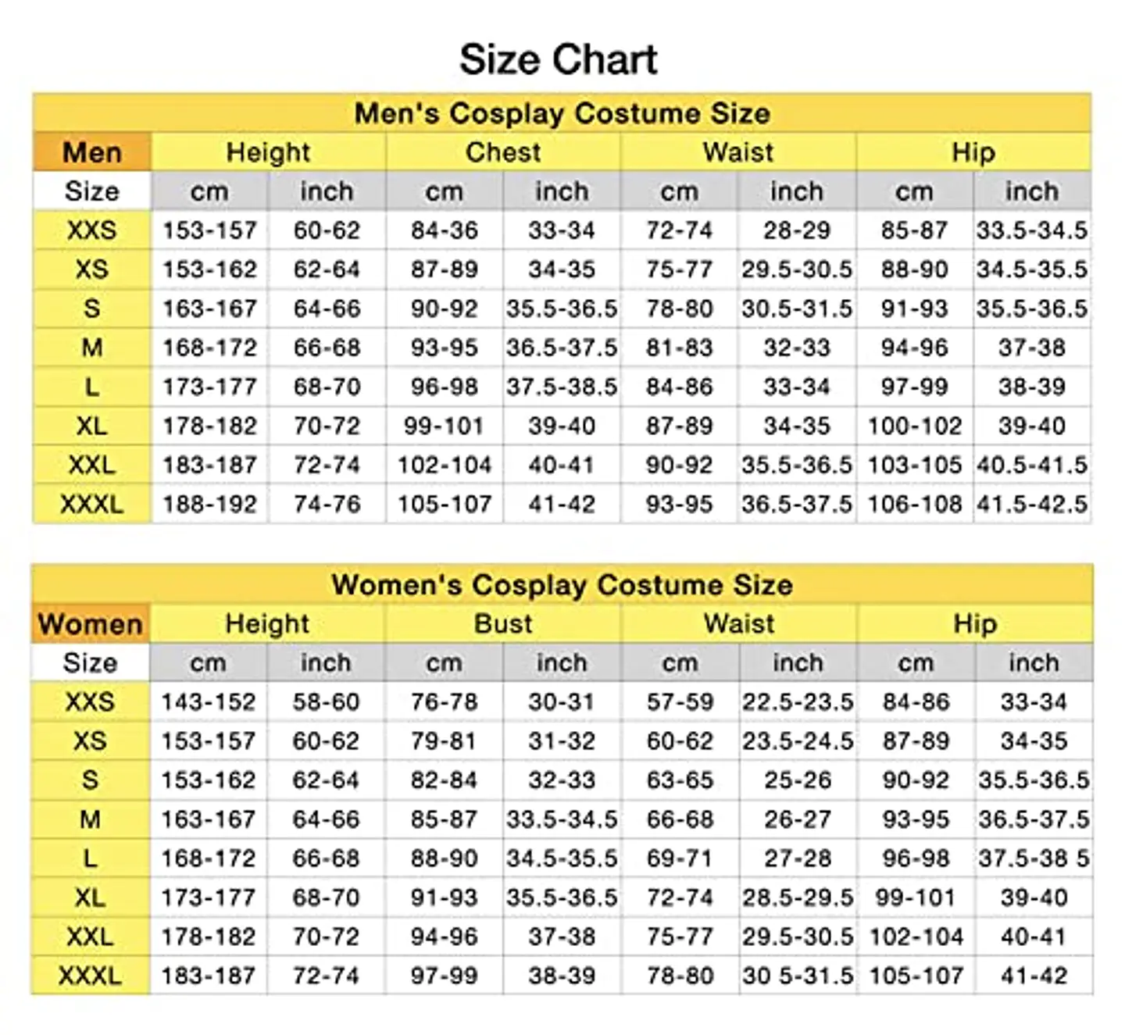
Task: Click women's L hip 37.5-38 5 cell
Action: pos(1034,858)
